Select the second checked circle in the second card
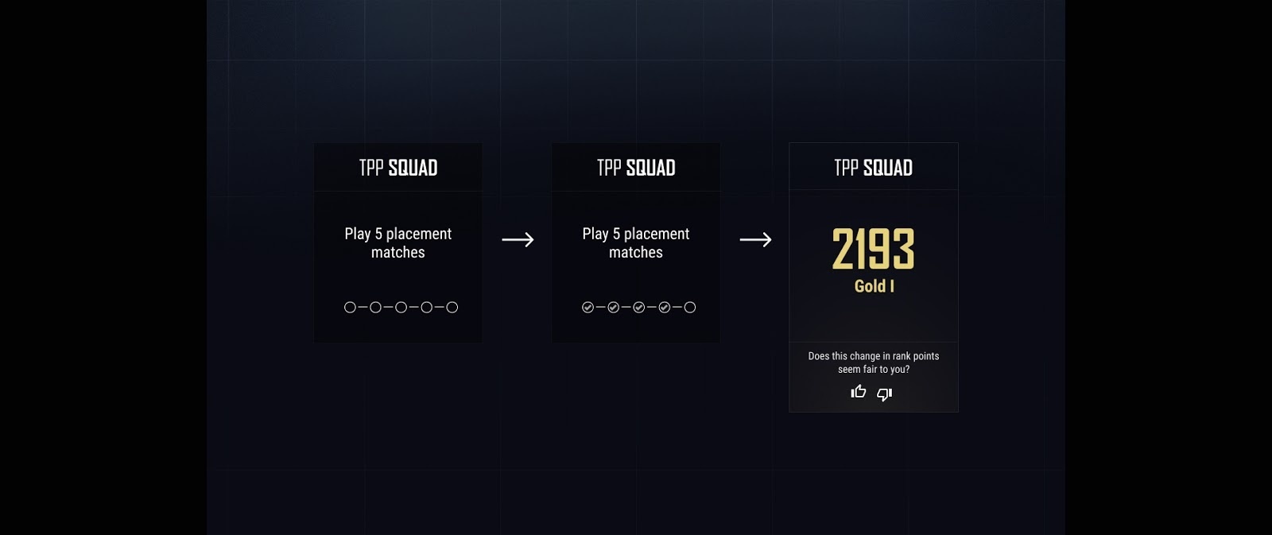The image size is (1272, 535). point(614,308)
